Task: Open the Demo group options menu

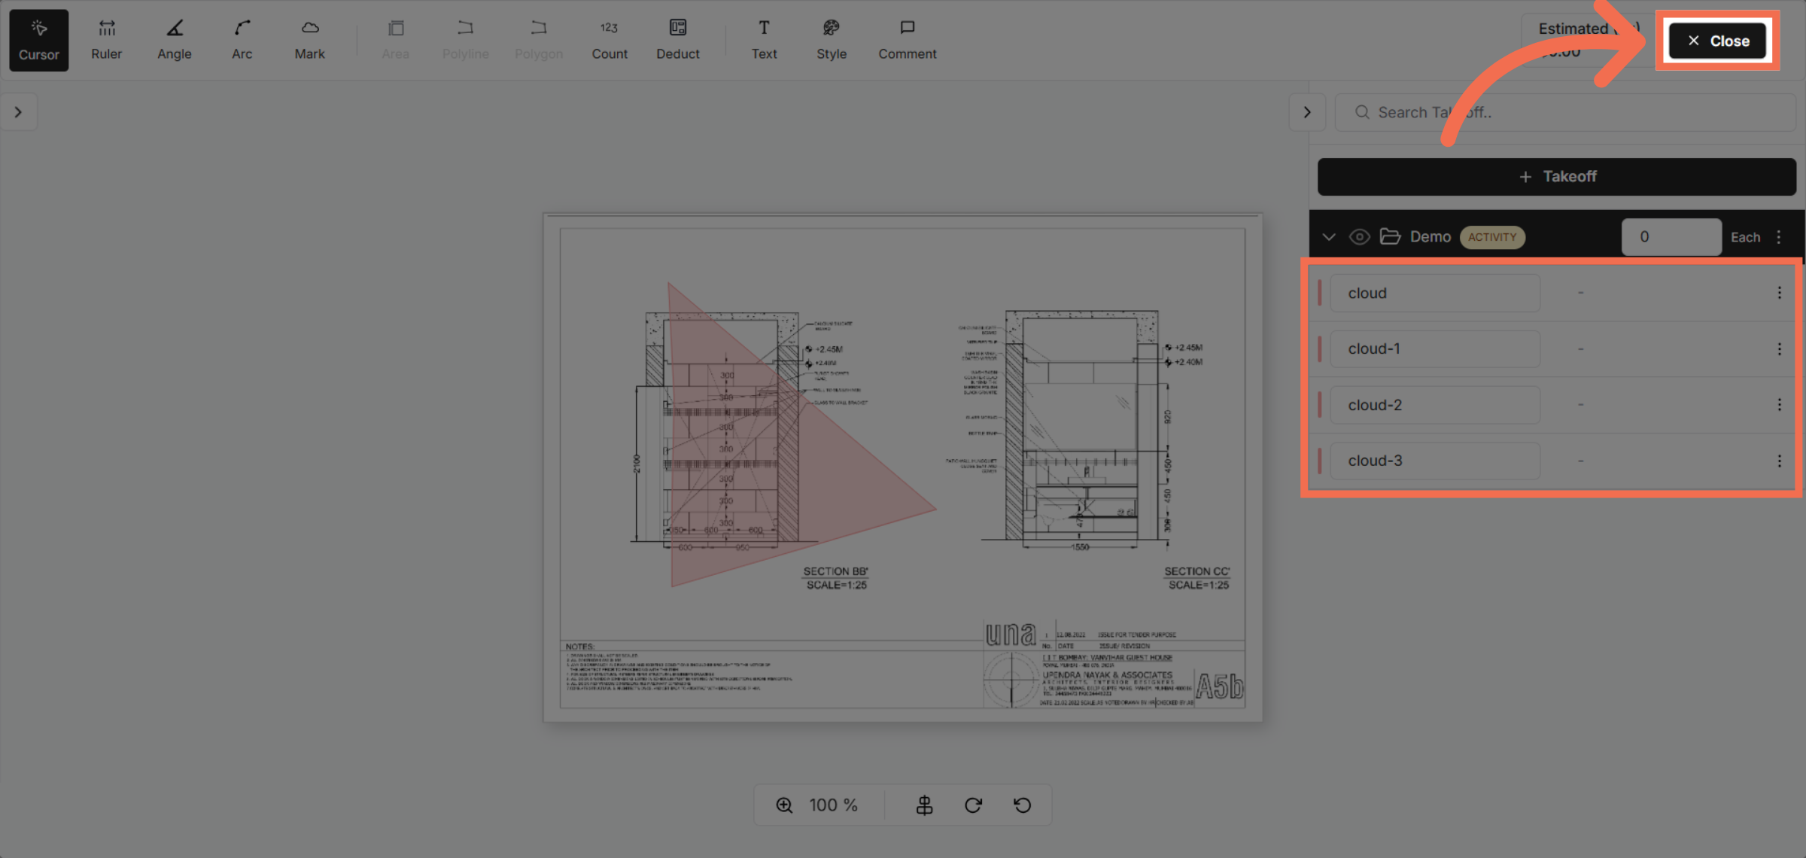Action: pyautogui.click(x=1778, y=236)
